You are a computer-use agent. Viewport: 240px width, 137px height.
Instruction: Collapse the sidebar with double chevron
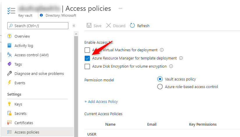coord(74,26)
